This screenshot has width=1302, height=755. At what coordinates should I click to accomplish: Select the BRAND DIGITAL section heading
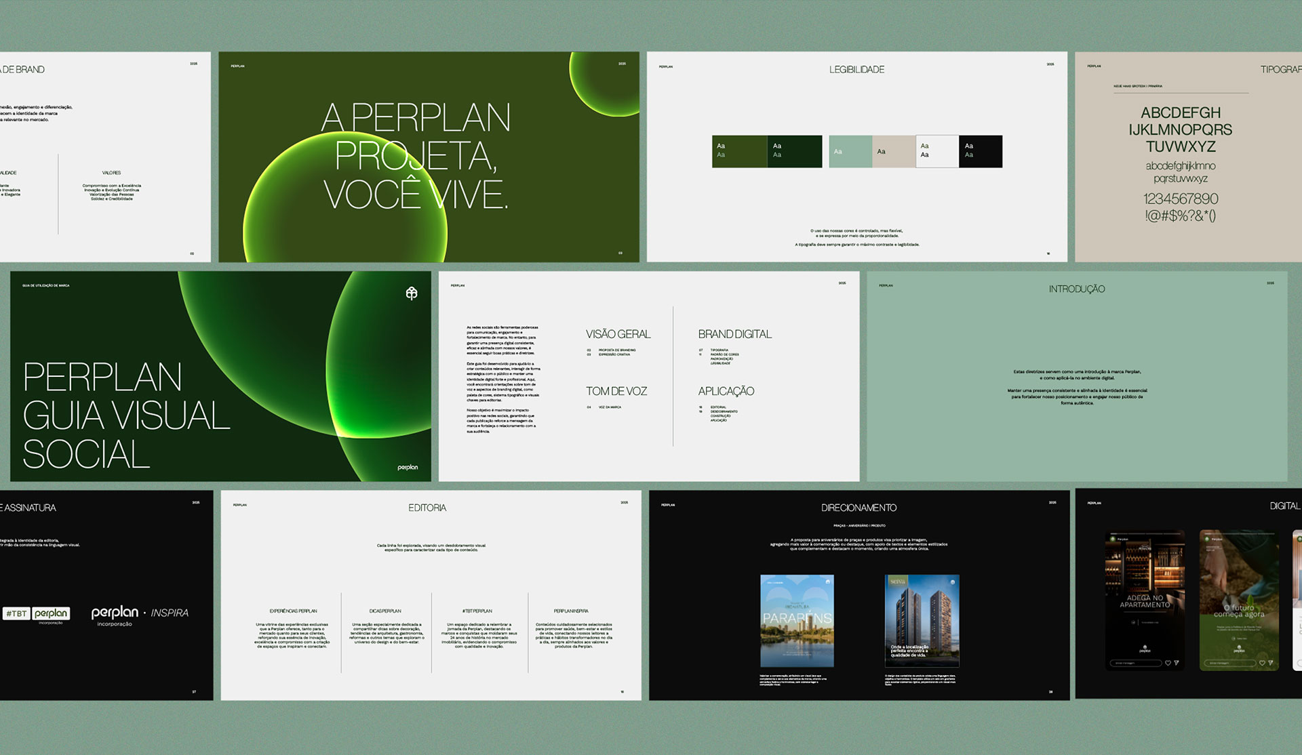pyautogui.click(x=734, y=334)
